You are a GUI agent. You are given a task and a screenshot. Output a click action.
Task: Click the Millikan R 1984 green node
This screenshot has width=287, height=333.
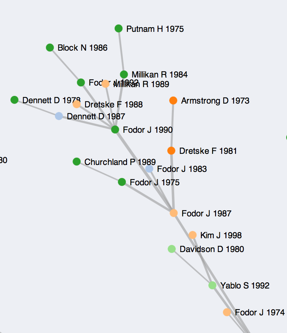(124, 74)
